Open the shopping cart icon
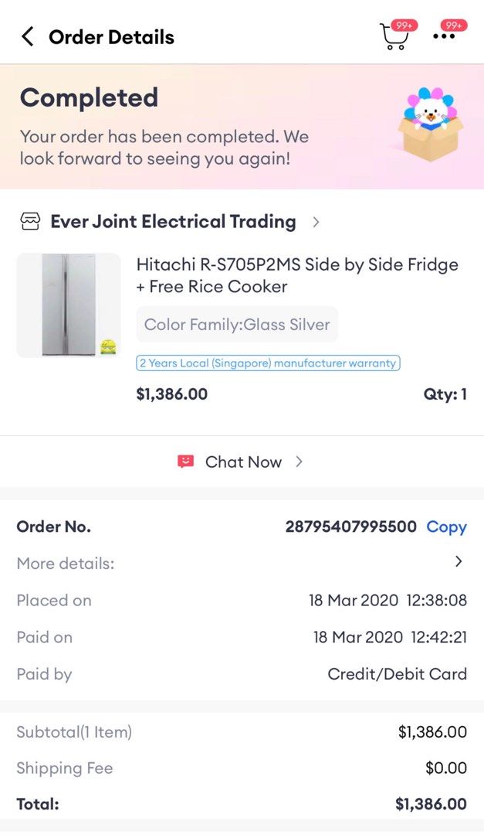This screenshot has width=484, height=835. point(394,36)
